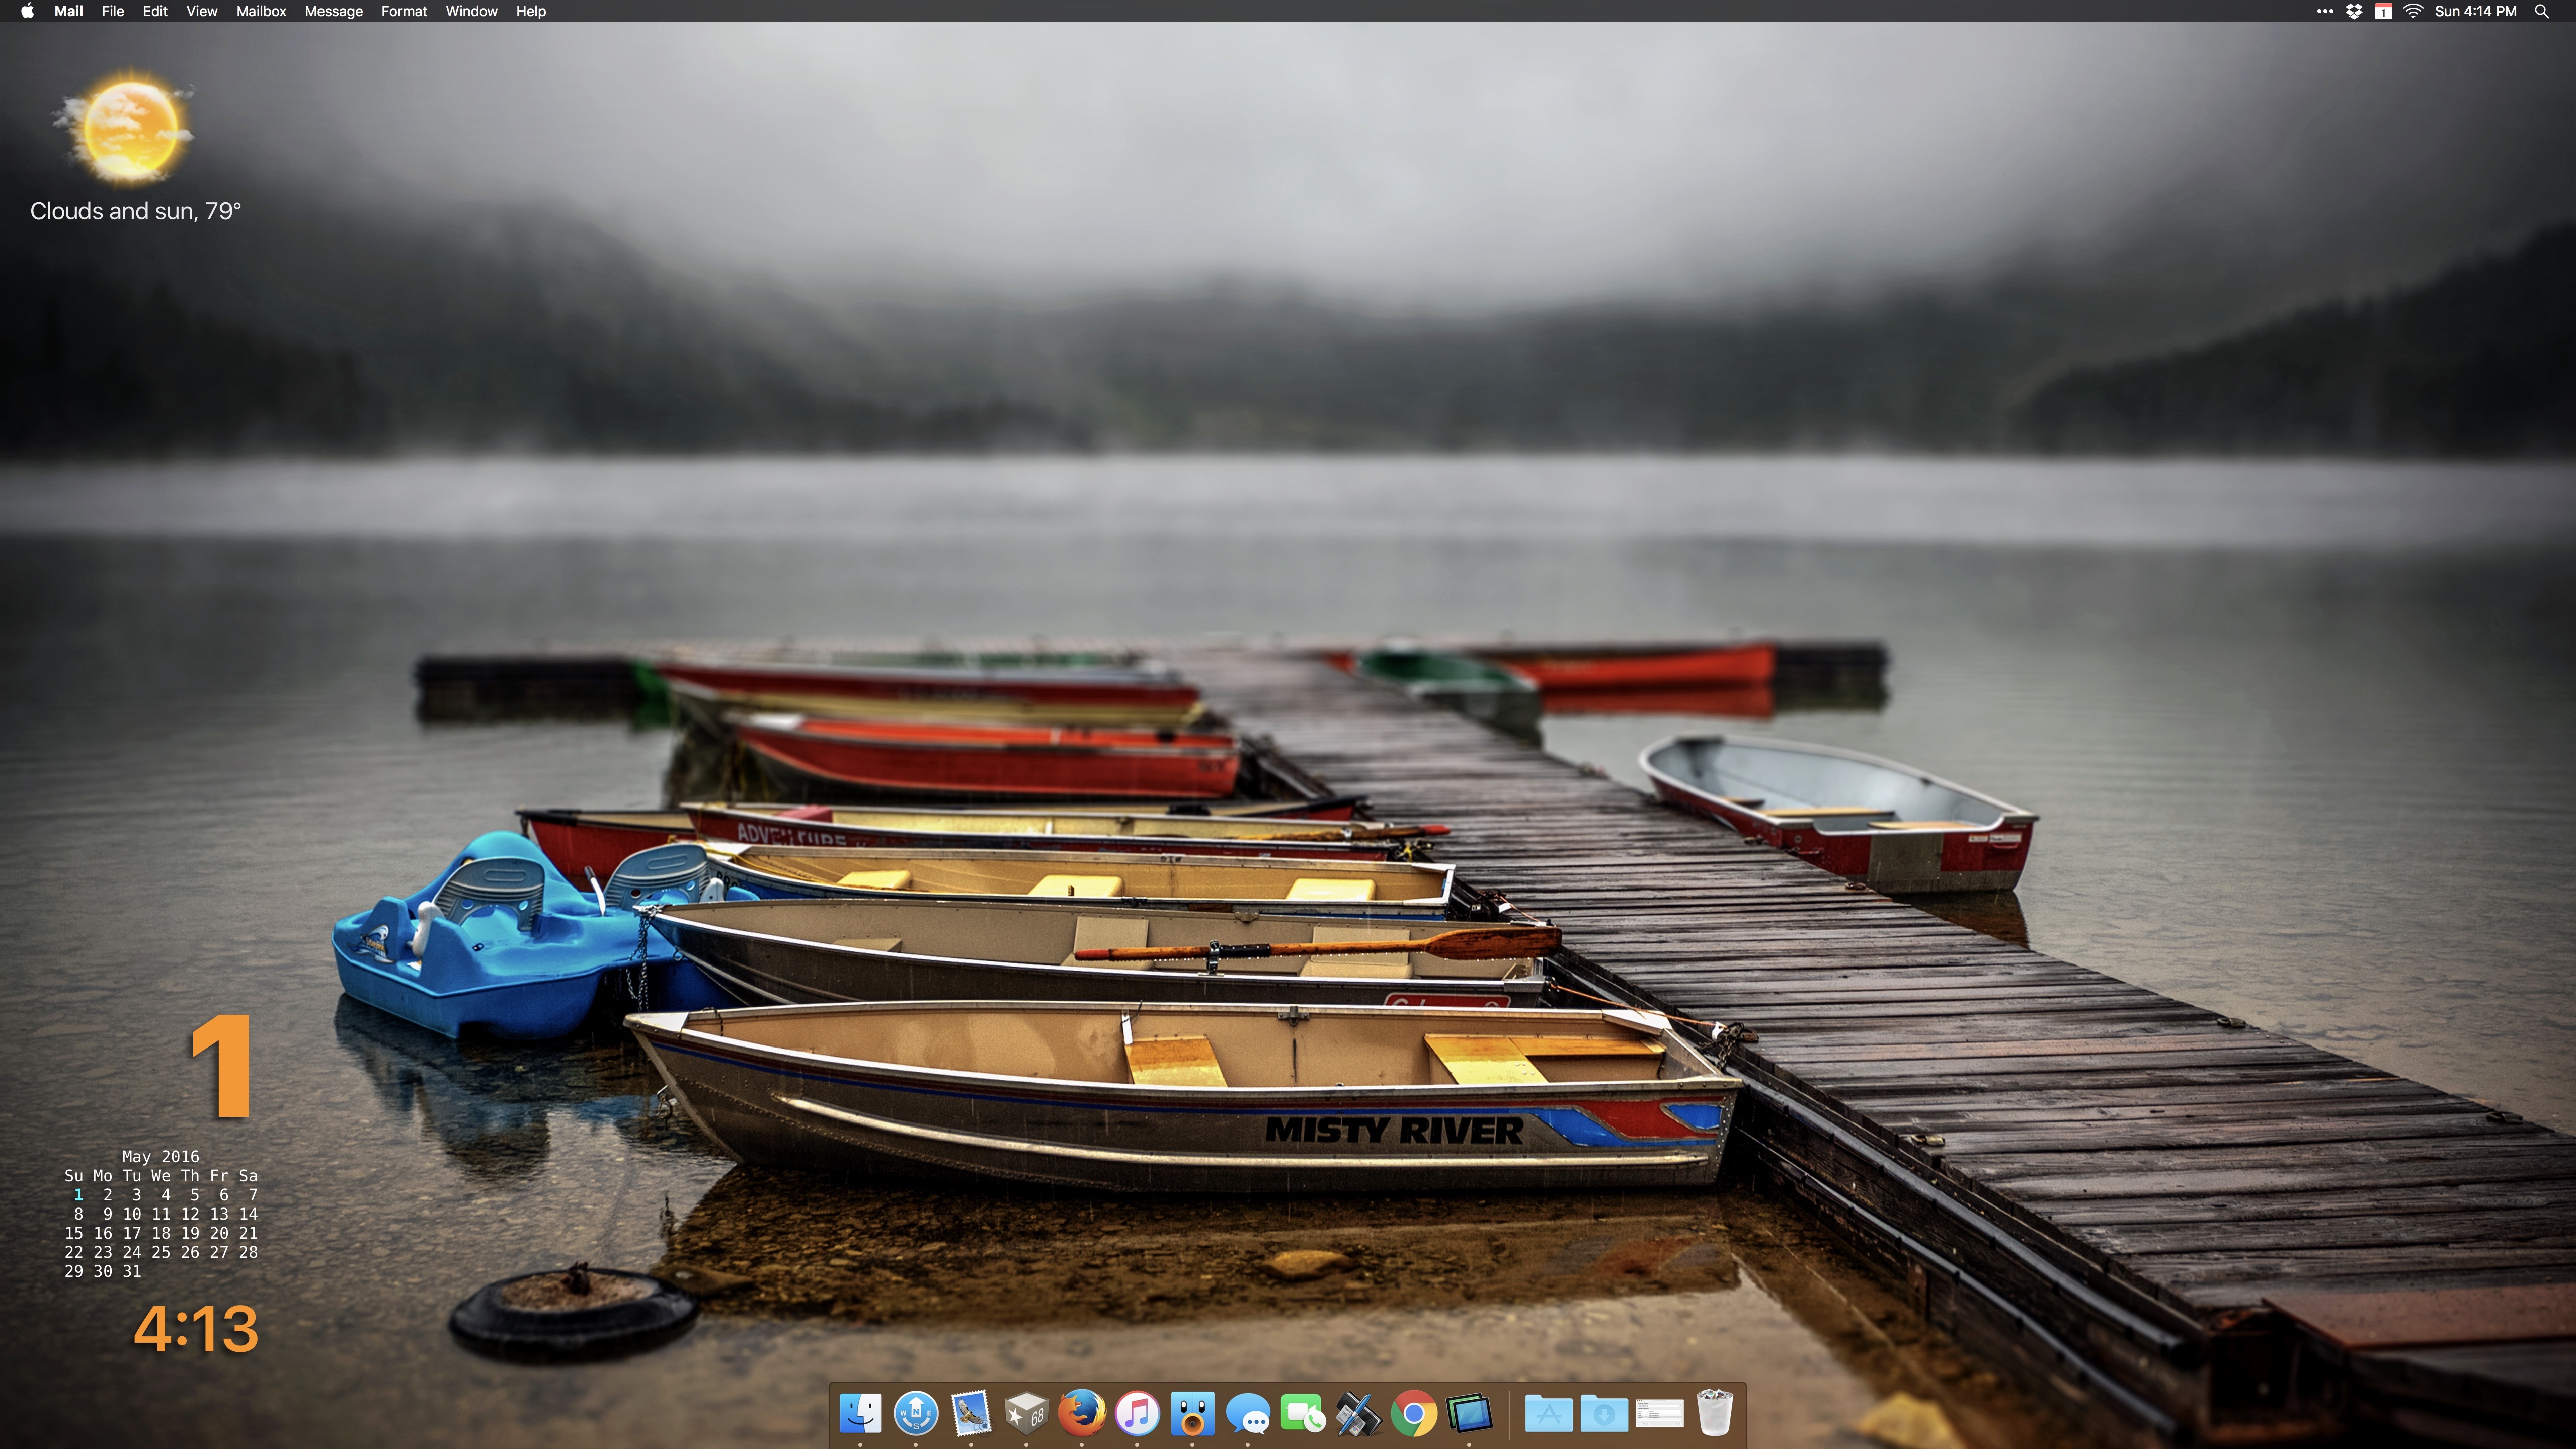Screen dimensions: 2576x1449
Task: Click the Apple logo menu
Action: (27, 11)
